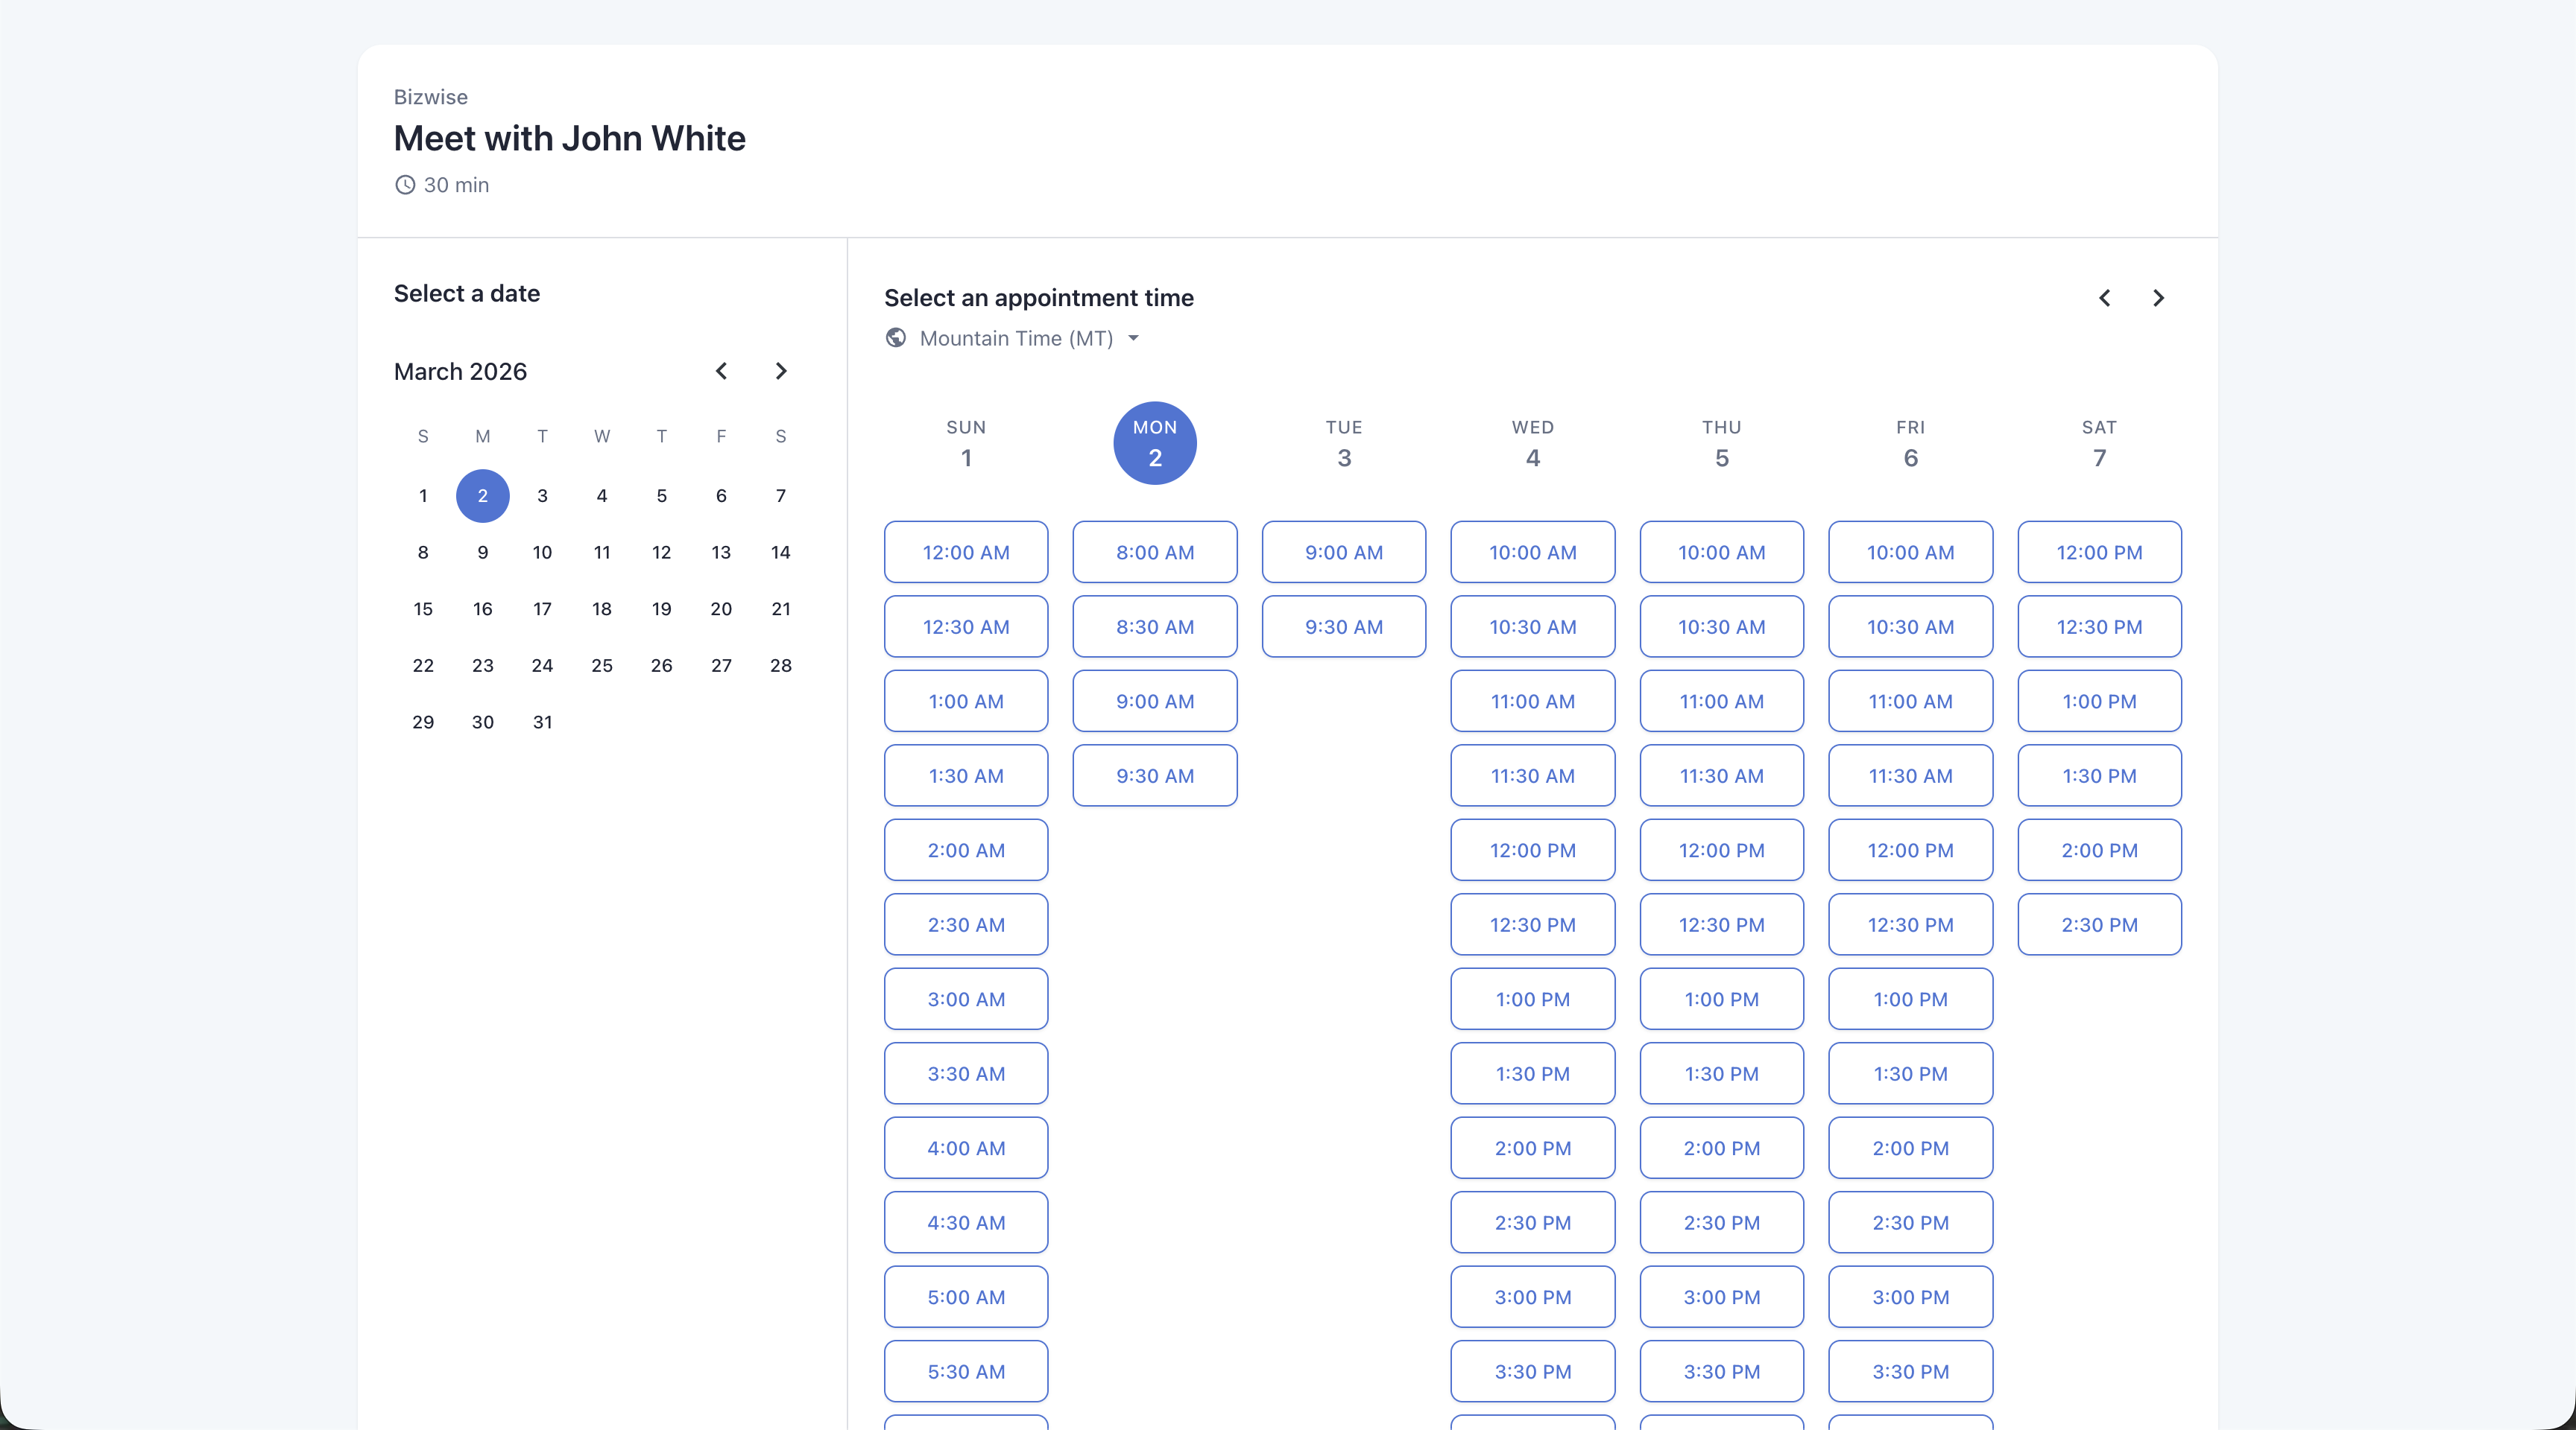Book Wednesday 10:00 AM slot
Screen dimensions: 2576x1430
click(1533, 553)
